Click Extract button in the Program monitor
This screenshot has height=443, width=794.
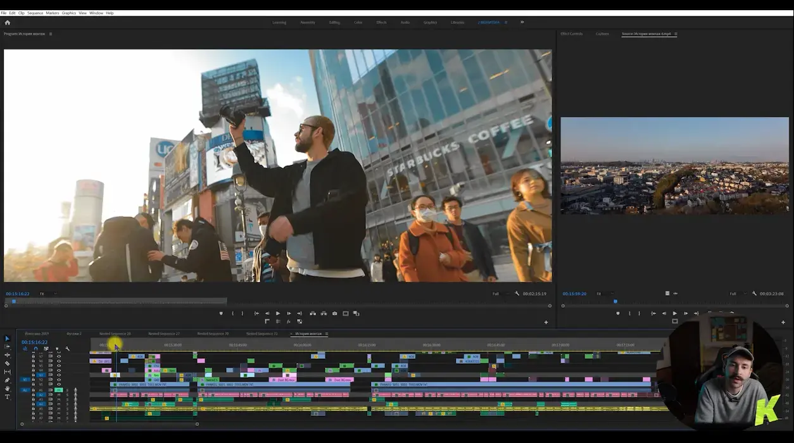tap(324, 313)
